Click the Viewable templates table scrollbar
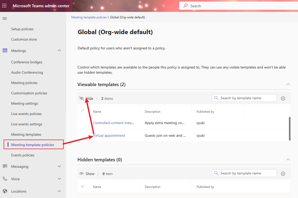Viewport: 298px width, 198px height. (x=290, y=129)
